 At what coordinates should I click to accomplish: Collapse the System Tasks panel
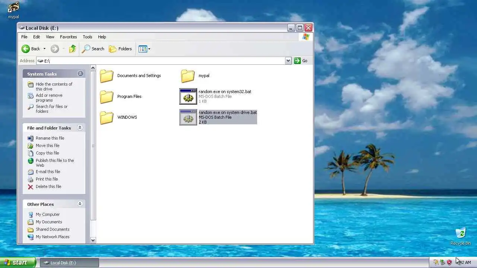pyautogui.click(x=80, y=74)
